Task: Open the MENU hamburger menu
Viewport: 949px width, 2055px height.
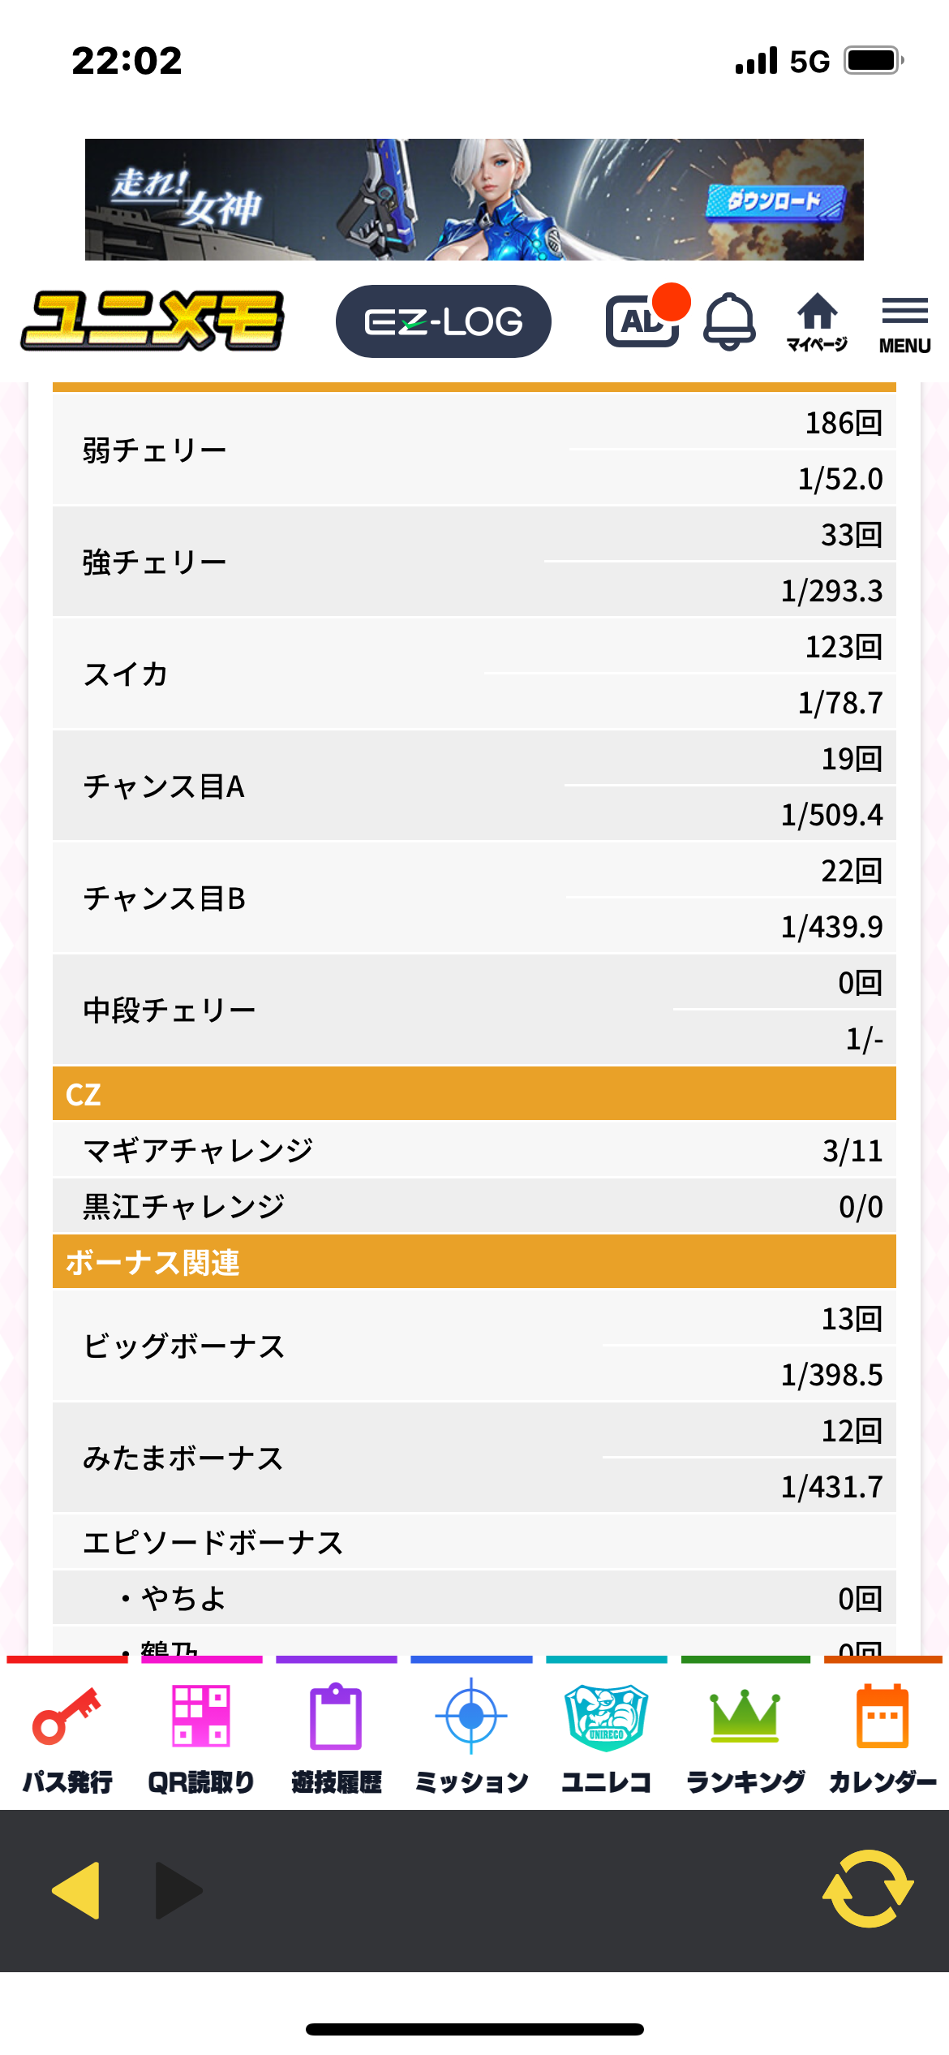Action: [x=904, y=323]
